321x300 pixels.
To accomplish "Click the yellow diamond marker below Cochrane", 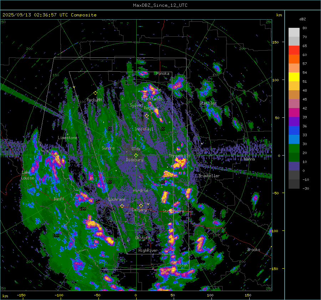I will click(x=122, y=206).
